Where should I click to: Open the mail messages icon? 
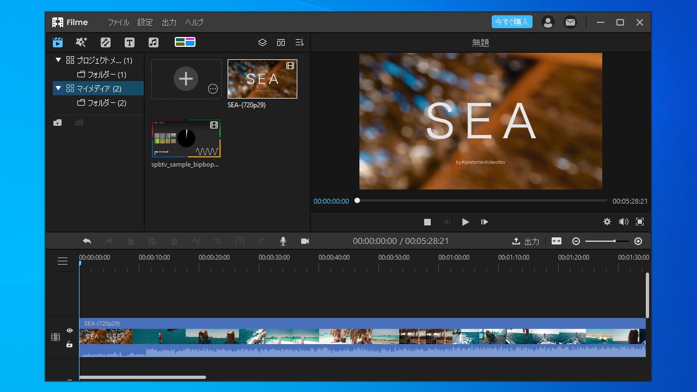[570, 22]
